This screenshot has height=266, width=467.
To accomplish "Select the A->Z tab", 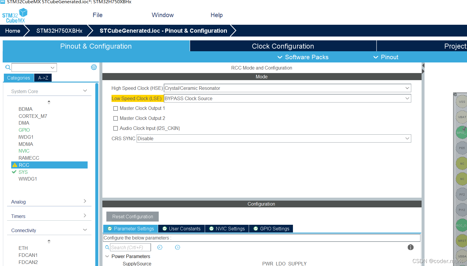I will (43, 78).
